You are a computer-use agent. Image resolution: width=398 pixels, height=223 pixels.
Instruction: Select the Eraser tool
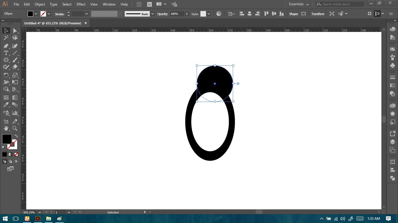(x=15, y=67)
